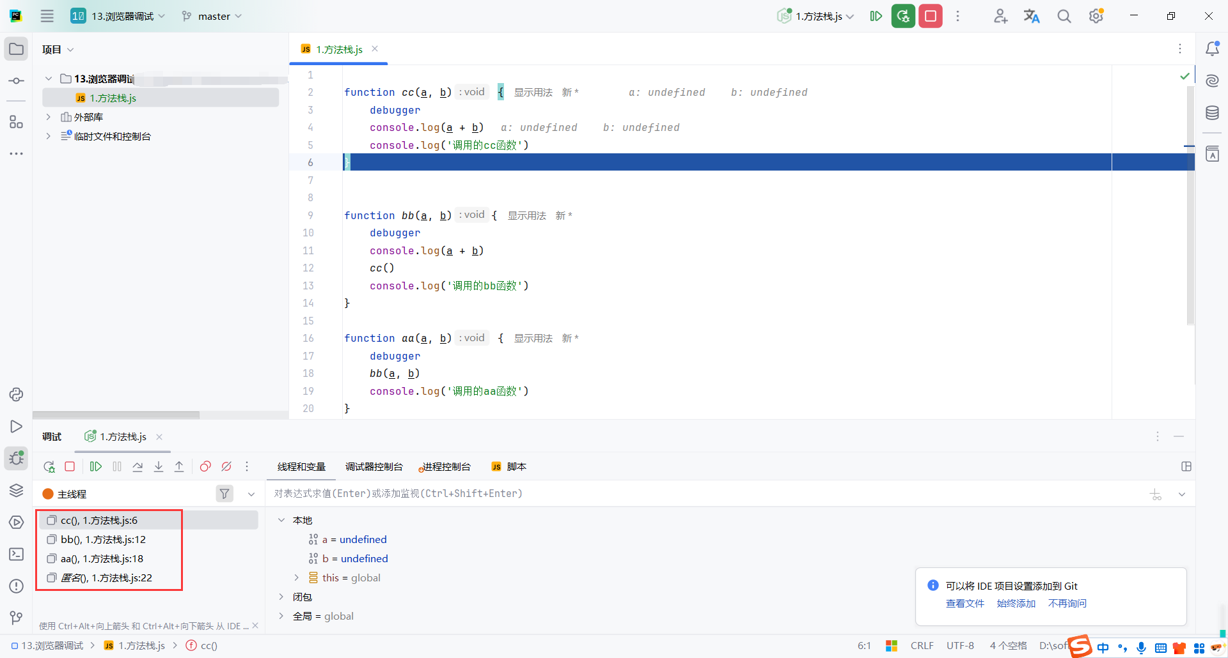Expand 临时文件和控制台 tree node
Viewport: 1228px width, 658px height.
coord(49,136)
